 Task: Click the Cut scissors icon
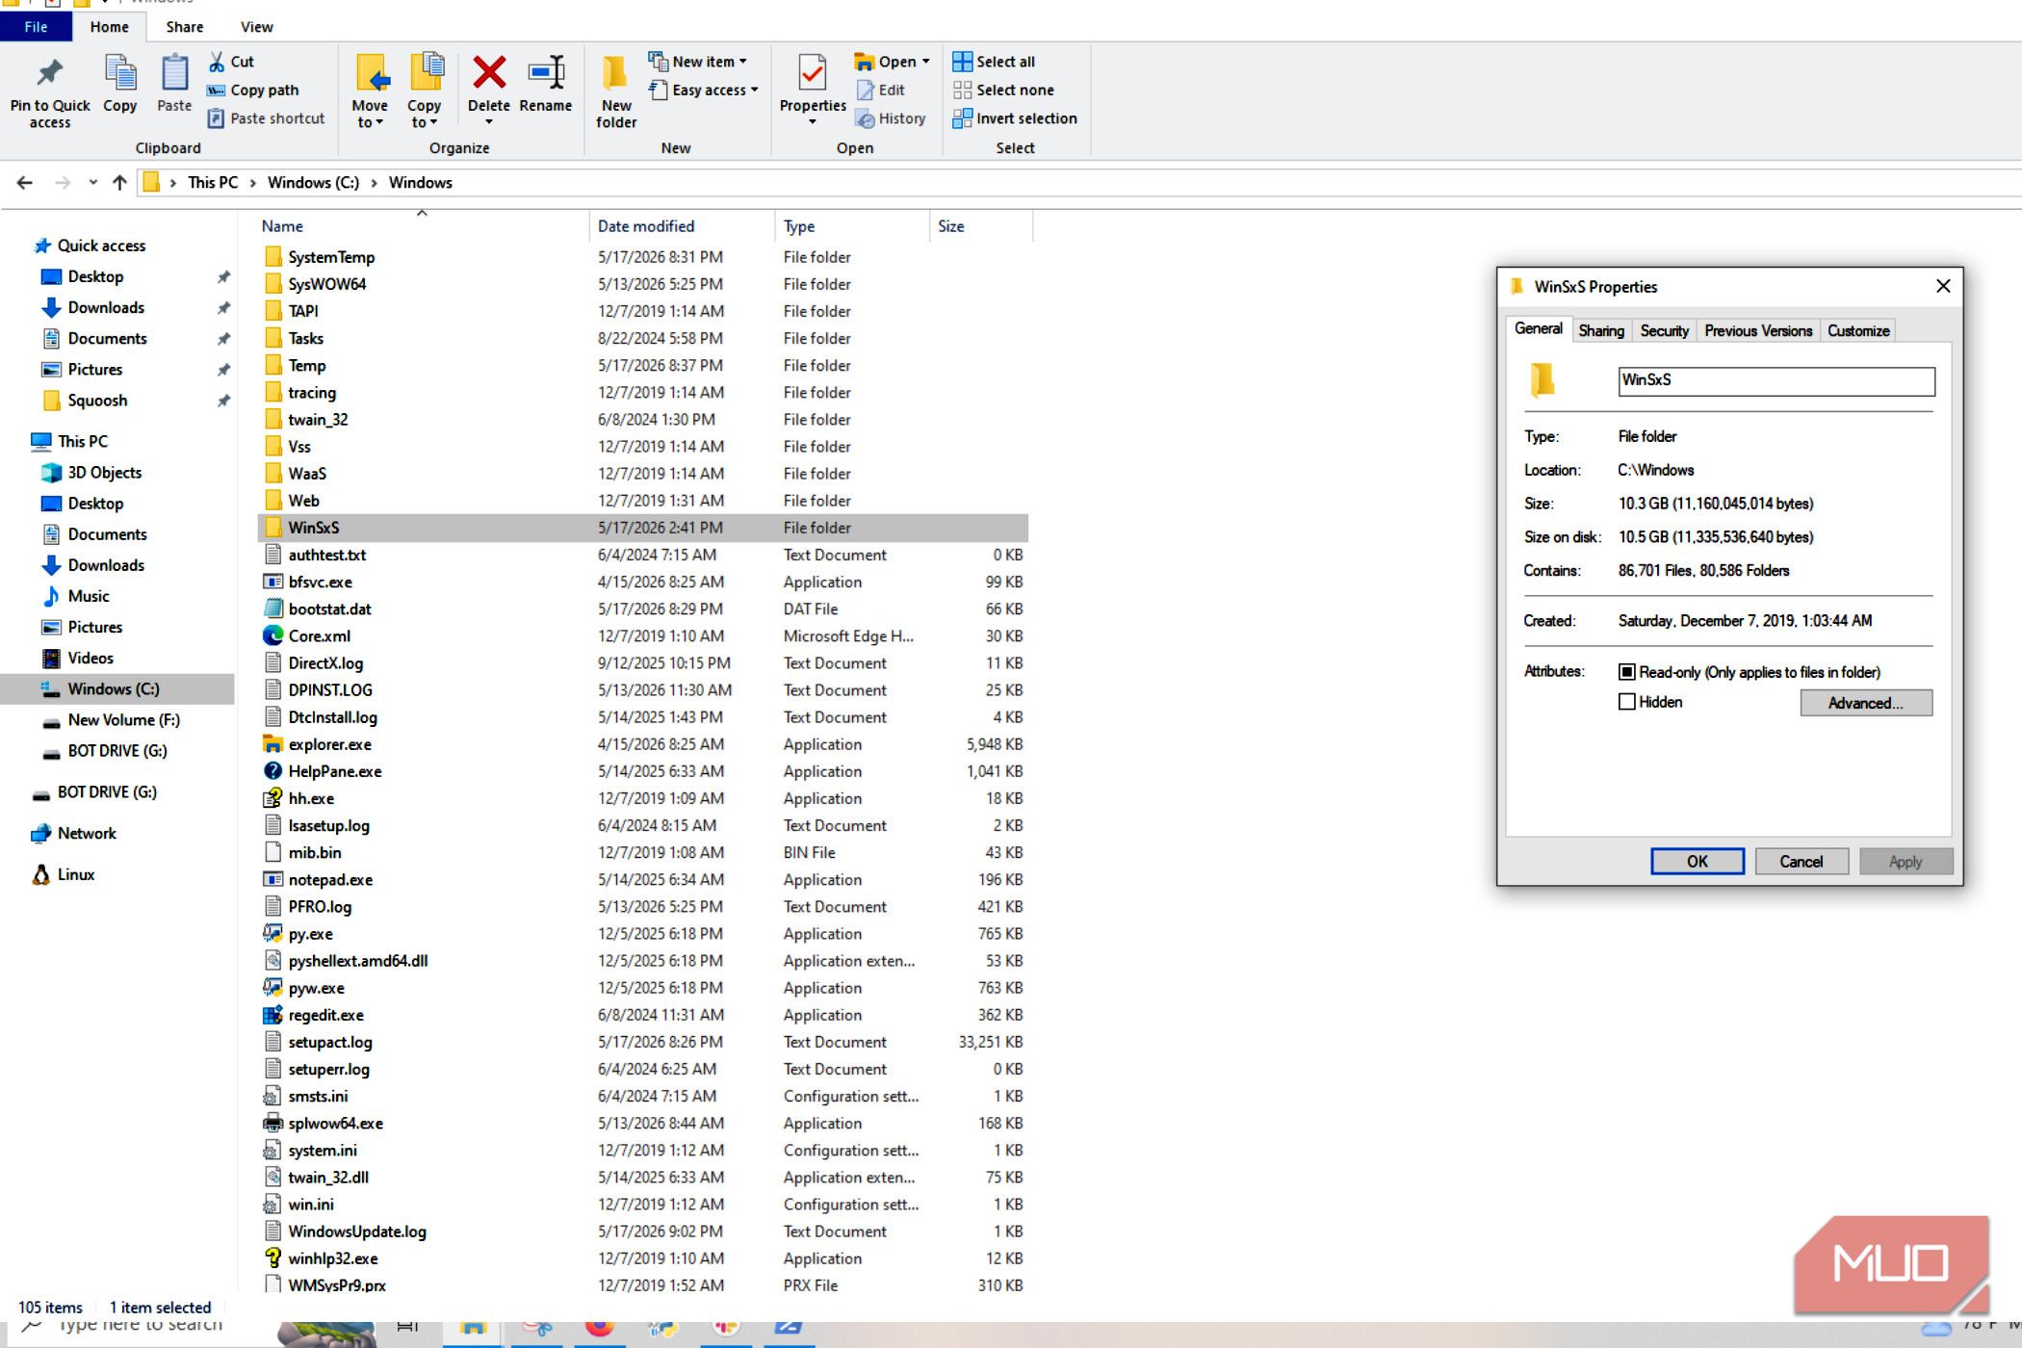(217, 62)
